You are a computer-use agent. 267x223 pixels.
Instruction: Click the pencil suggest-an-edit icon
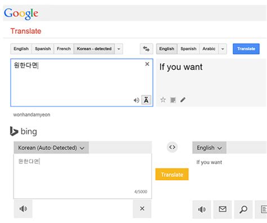coord(183,100)
